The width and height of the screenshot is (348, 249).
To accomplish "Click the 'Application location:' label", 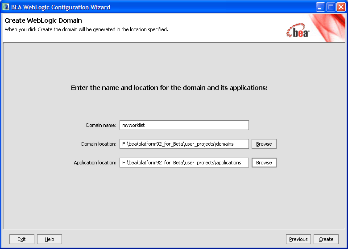I will (x=95, y=163).
